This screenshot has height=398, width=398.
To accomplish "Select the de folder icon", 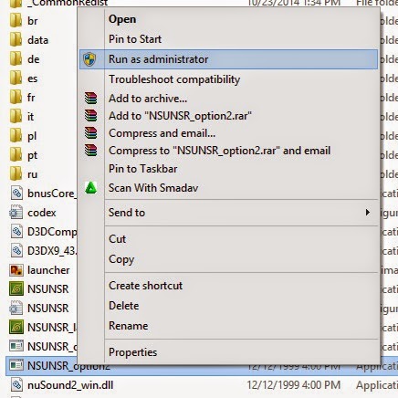I will tap(16, 59).
